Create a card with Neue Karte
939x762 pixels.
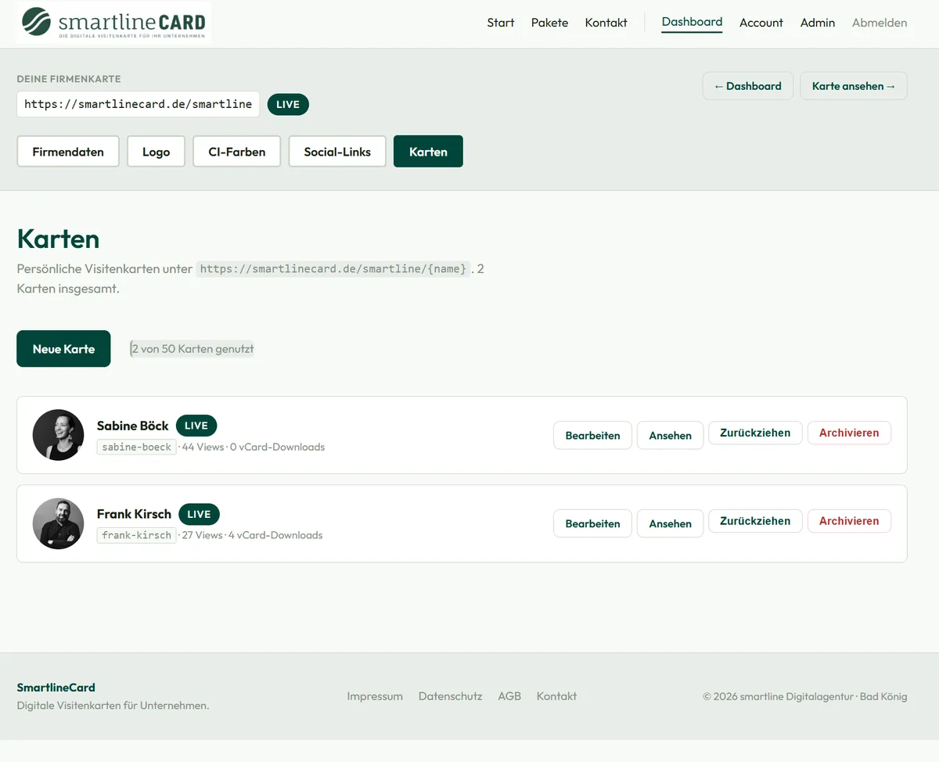click(x=63, y=349)
